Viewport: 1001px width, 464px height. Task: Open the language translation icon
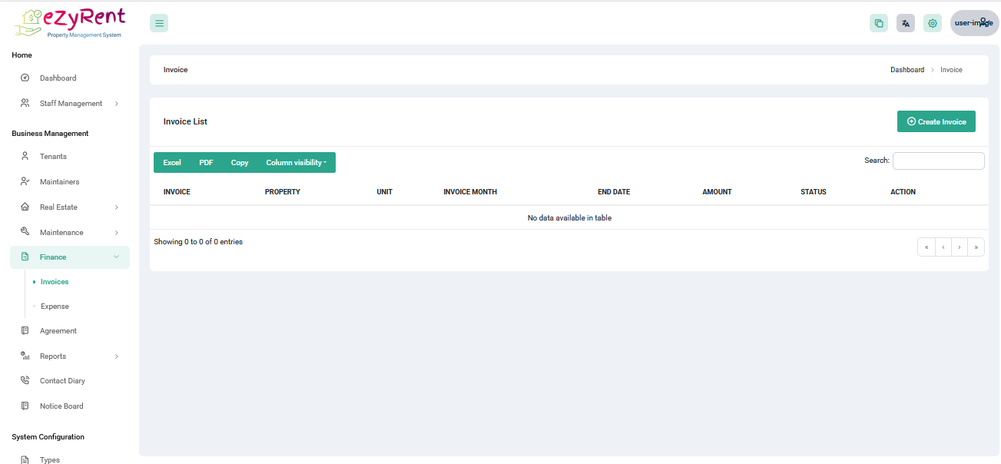(x=906, y=23)
